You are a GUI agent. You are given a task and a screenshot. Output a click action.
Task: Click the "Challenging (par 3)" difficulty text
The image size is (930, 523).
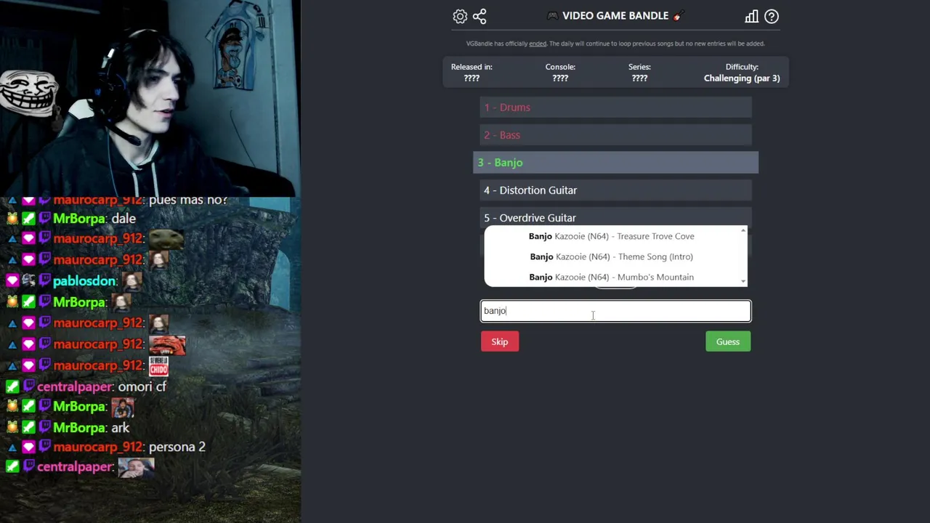[x=742, y=78]
